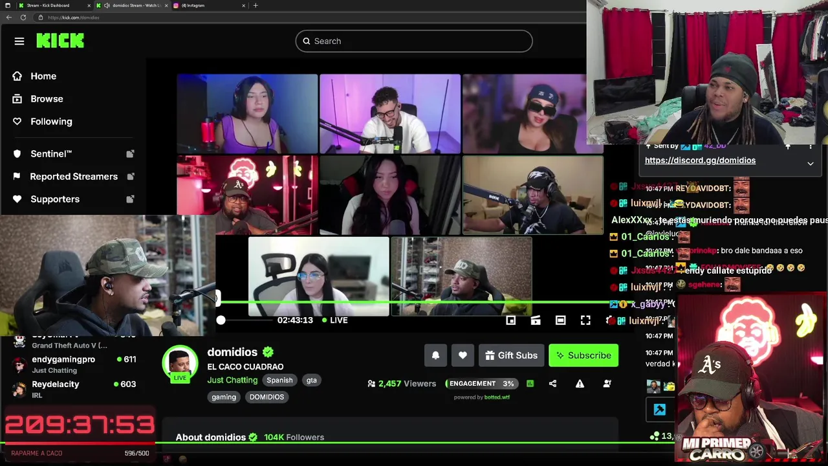Screen dimensions: 828x466
Task: Open the hamburger menu beside the Kick logo
Action: 19,41
